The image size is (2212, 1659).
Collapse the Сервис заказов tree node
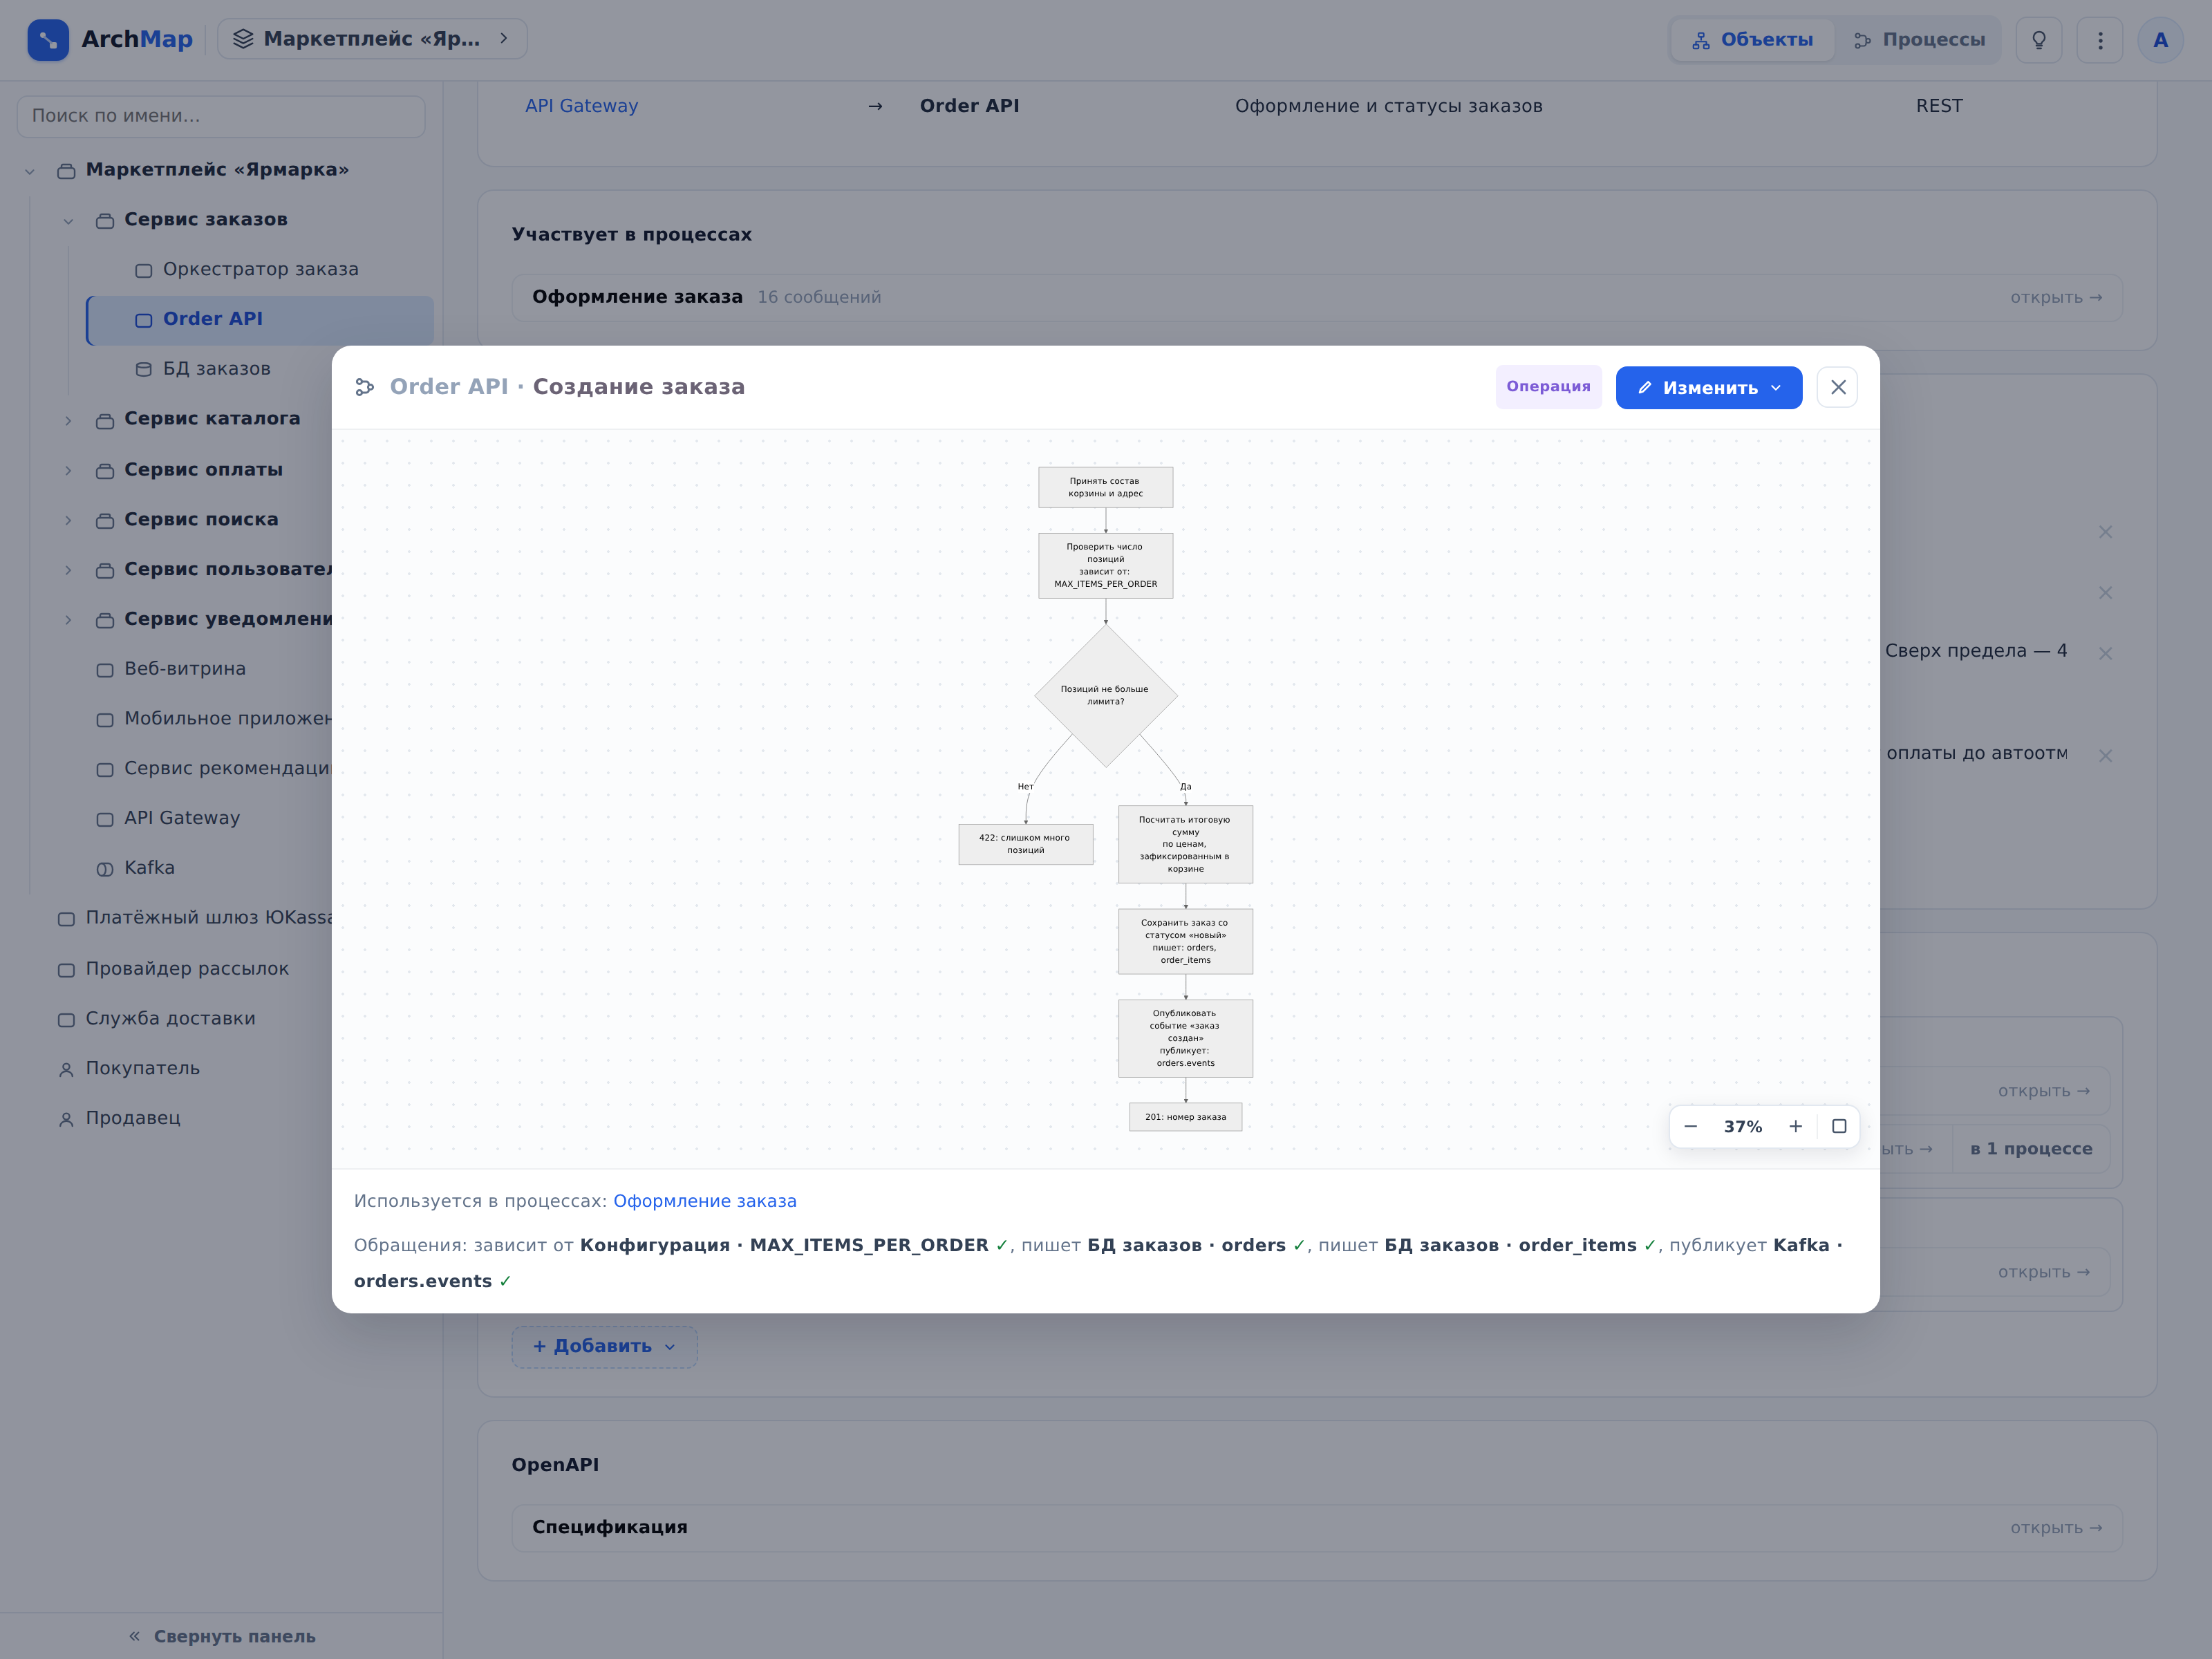[68, 221]
